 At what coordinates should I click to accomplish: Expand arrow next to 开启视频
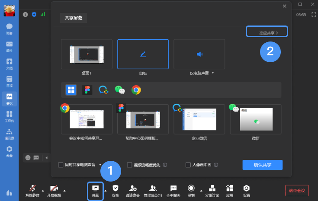pos(64,191)
